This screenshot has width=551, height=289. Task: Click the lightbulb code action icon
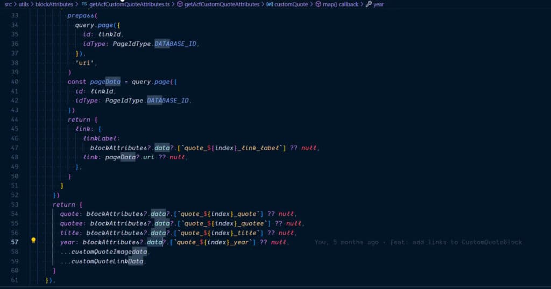33,241
